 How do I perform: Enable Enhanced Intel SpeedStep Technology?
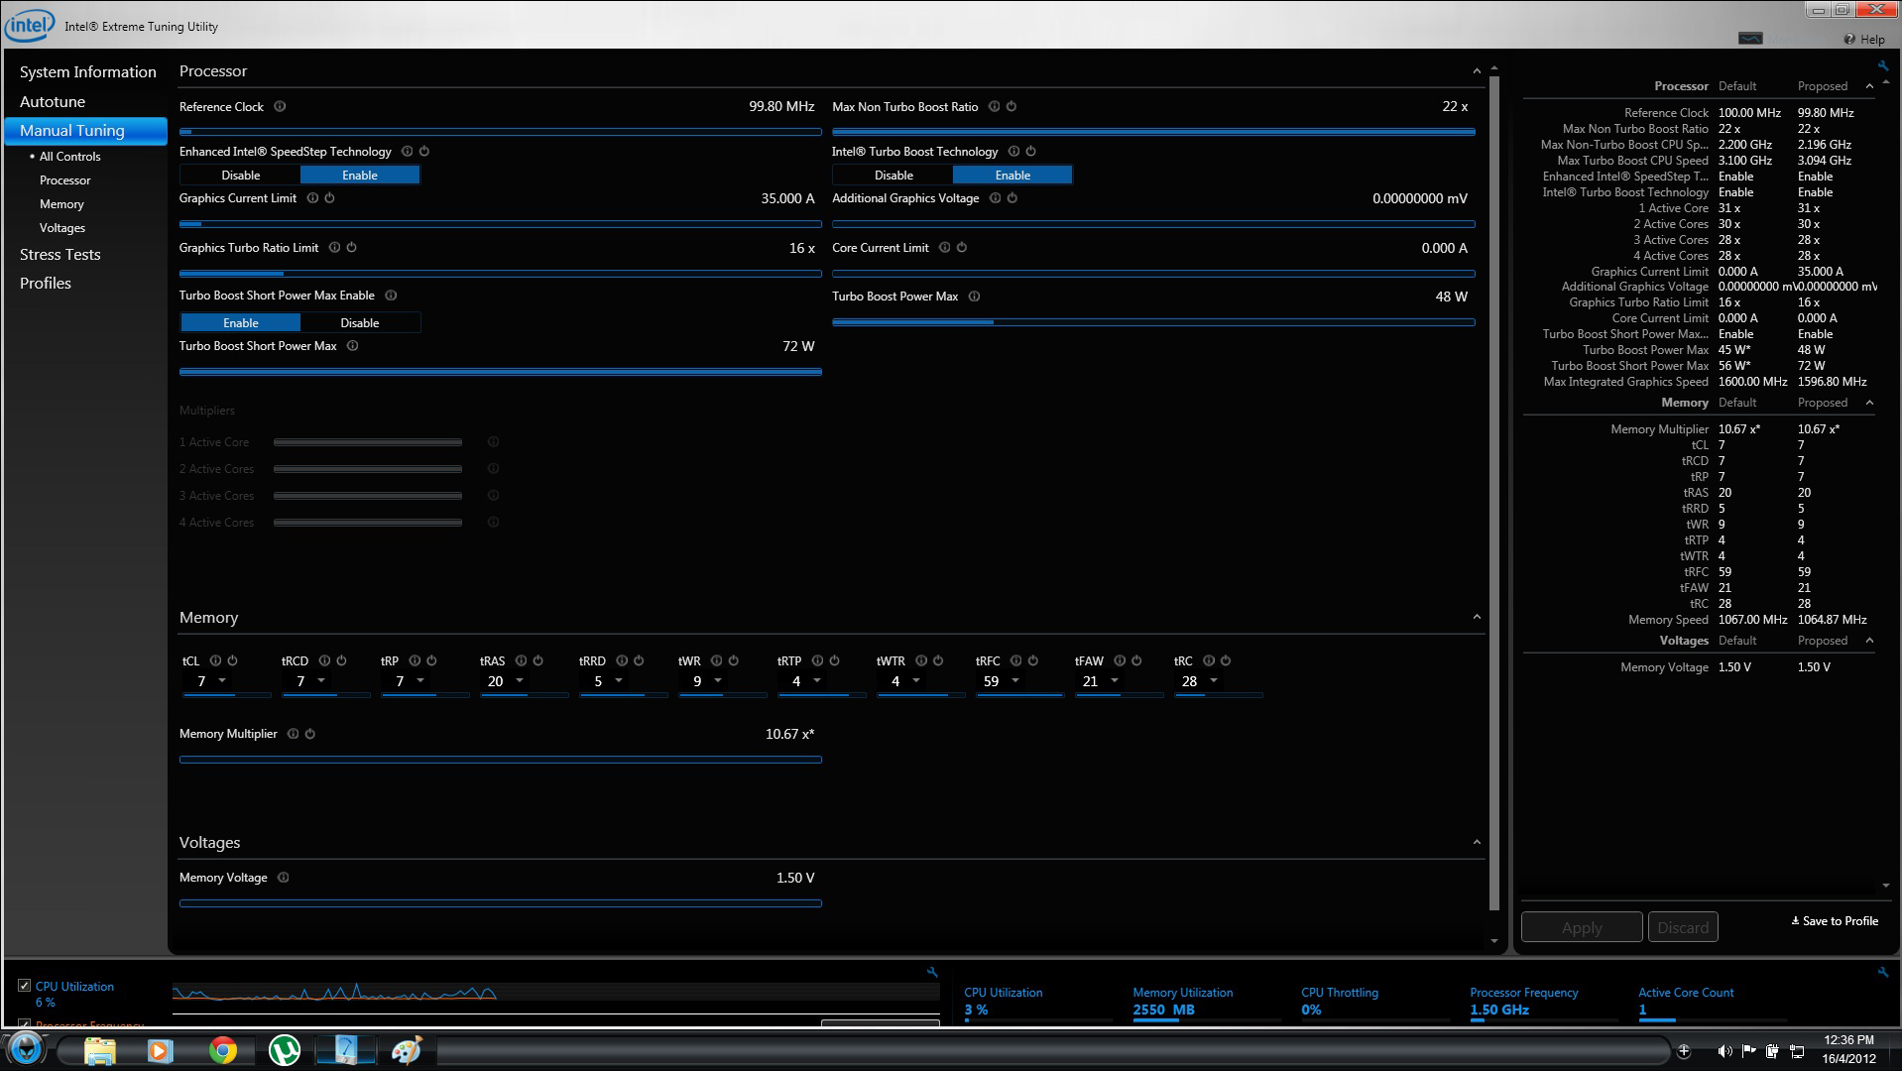[360, 175]
